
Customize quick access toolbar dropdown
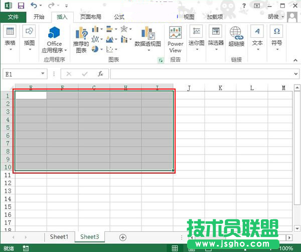pos(66,6)
